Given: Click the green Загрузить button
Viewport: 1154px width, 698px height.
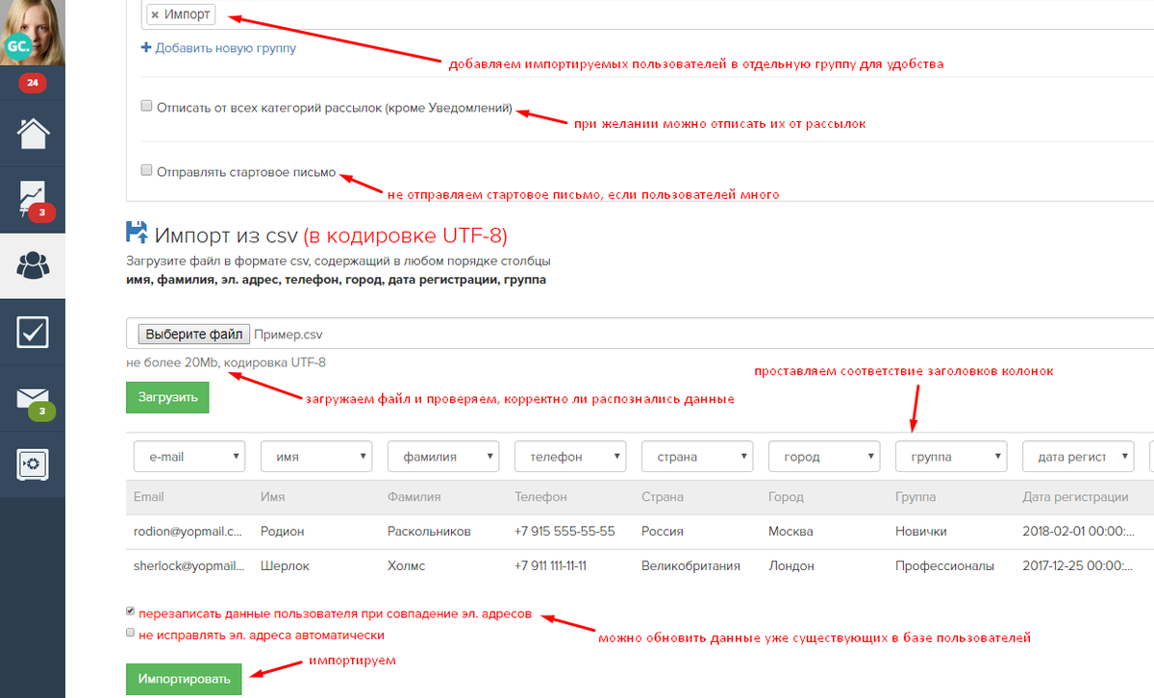Looking at the screenshot, I should click(x=167, y=396).
